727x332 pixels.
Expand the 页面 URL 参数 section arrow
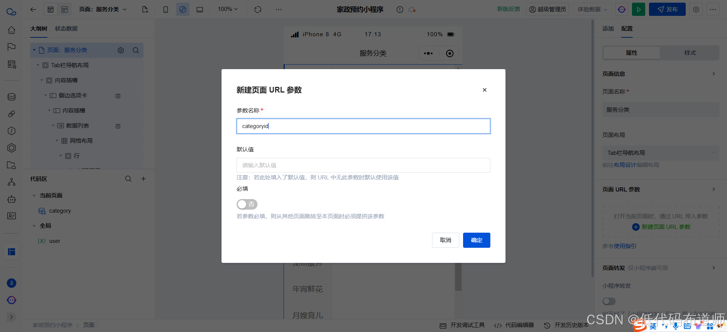(714, 189)
